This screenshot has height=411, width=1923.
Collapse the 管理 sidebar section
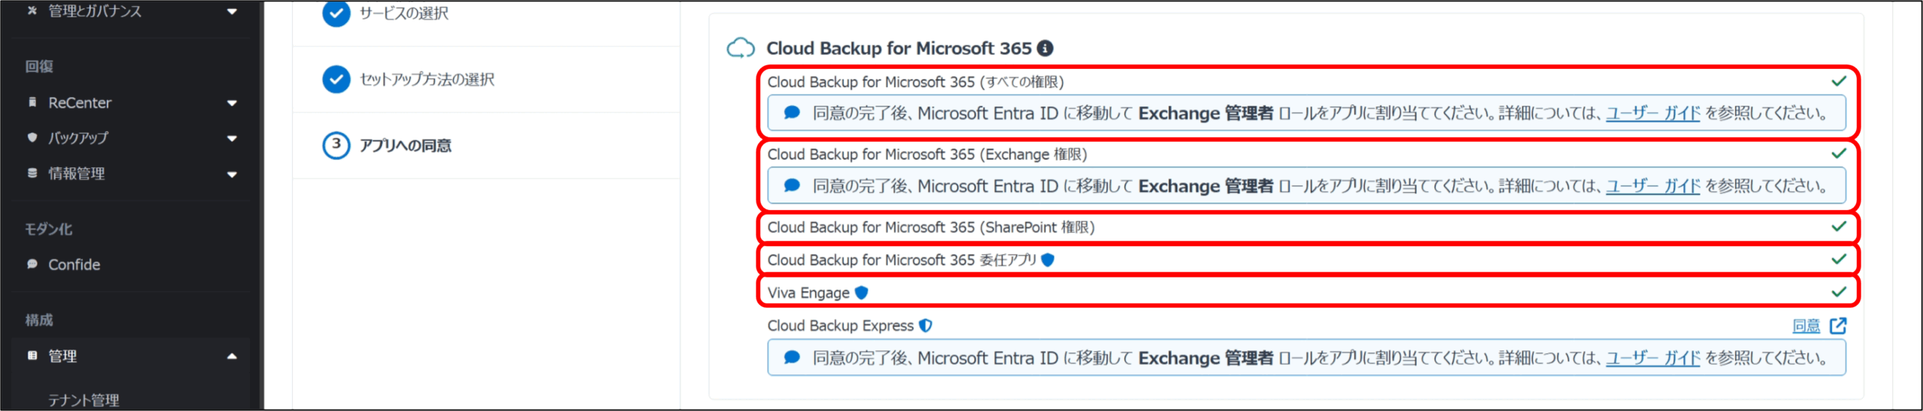pyautogui.click(x=232, y=356)
